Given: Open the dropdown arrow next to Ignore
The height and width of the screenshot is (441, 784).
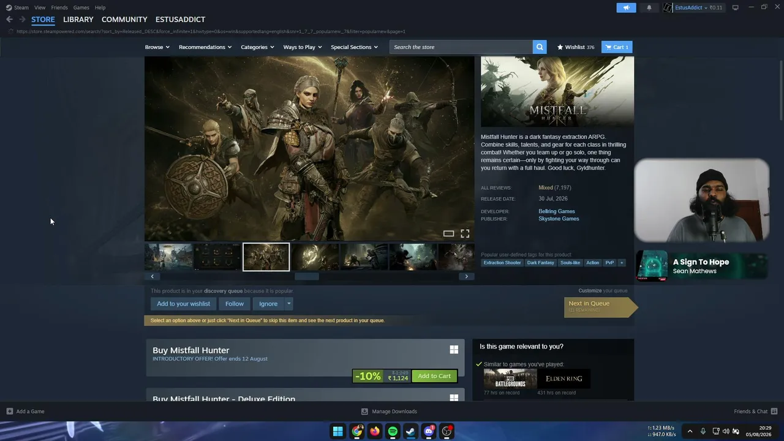Looking at the screenshot, I should pyautogui.click(x=288, y=304).
